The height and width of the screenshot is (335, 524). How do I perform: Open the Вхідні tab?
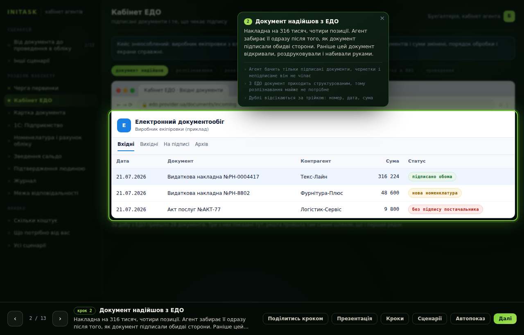(126, 144)
